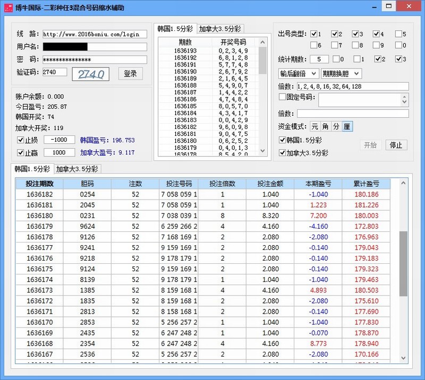Click the 登录 login button

tap(130, 74)
